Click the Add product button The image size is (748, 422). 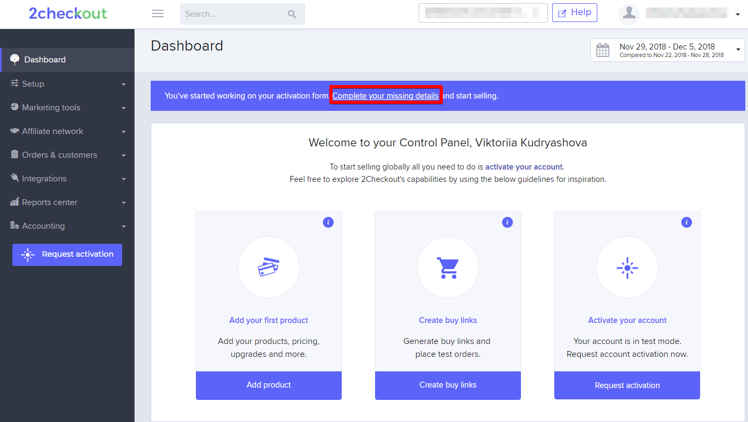coord(269,385)
